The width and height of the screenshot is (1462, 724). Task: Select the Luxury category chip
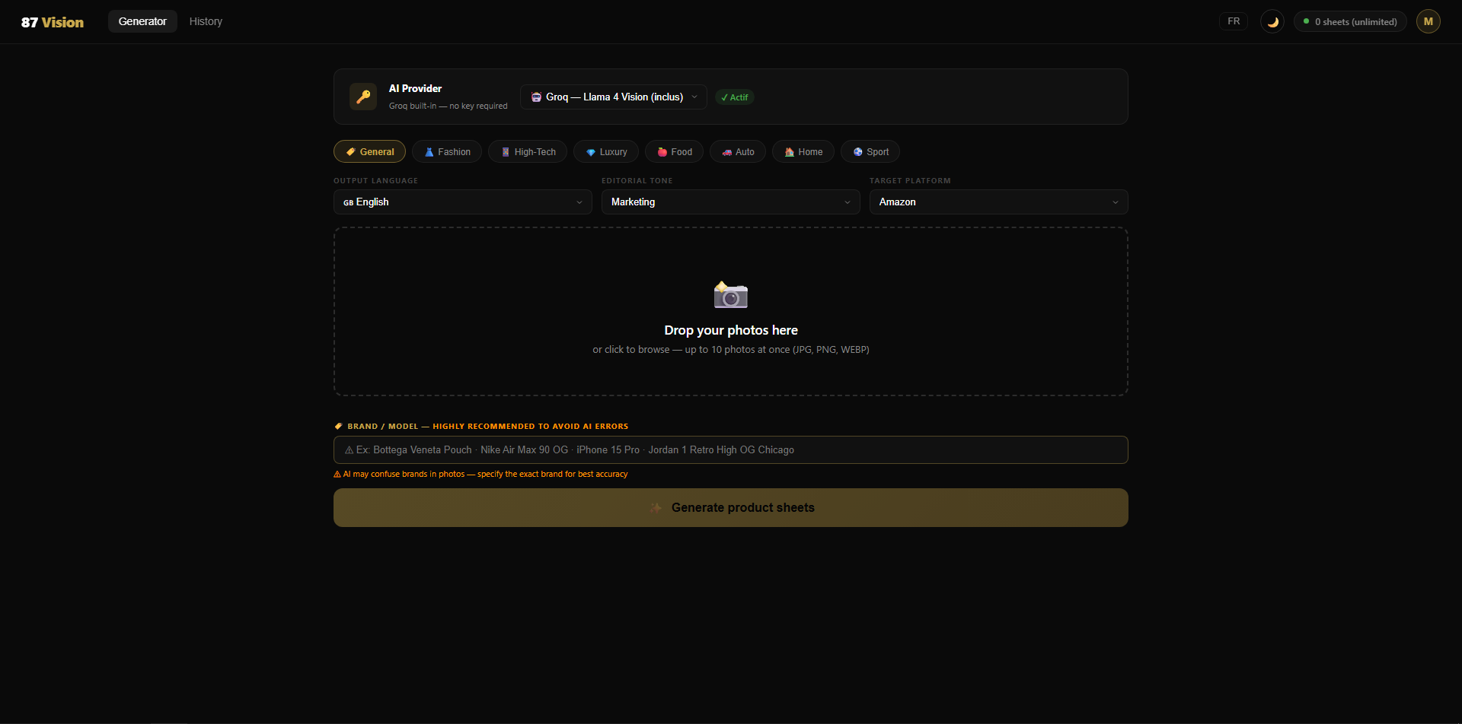[x=606, y=151]
